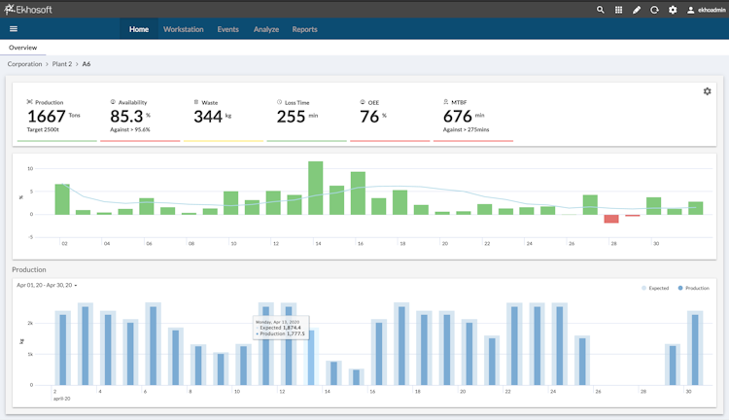Click the Against > 275mins text

click(466, 129)
